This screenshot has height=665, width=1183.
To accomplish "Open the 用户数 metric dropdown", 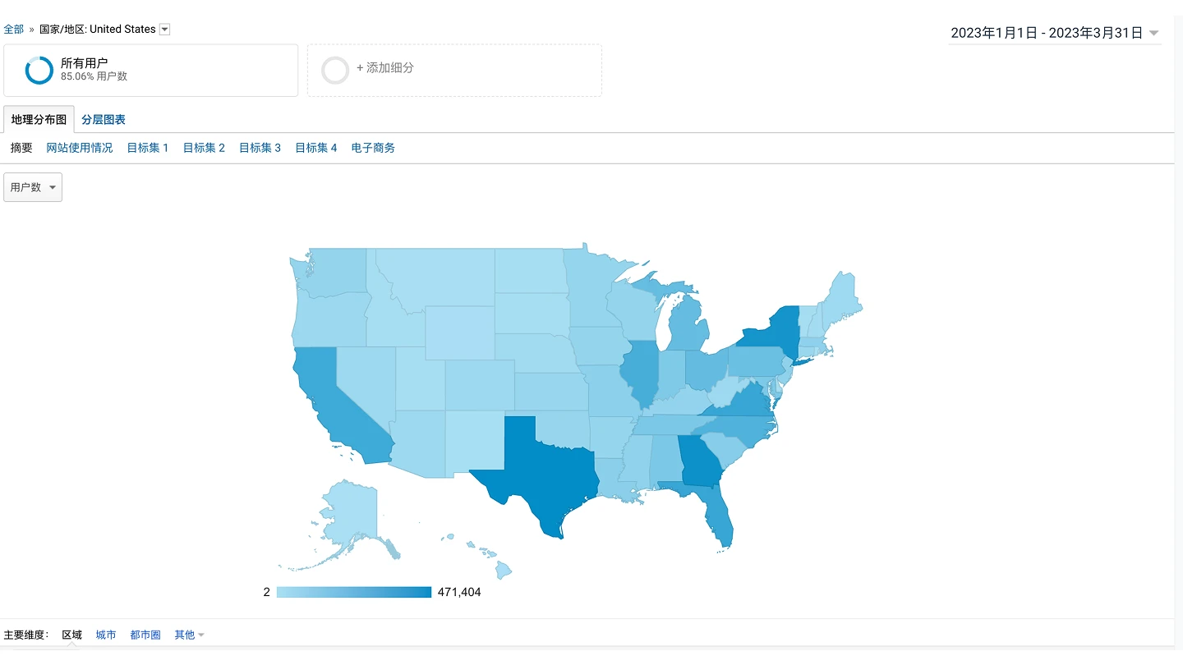I will point(33,187).
